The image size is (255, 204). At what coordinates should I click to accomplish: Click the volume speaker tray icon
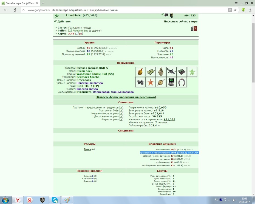click(234, 200)
